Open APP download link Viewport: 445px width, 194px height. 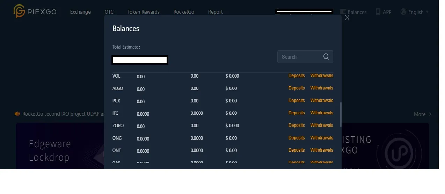tap(387, 12)
